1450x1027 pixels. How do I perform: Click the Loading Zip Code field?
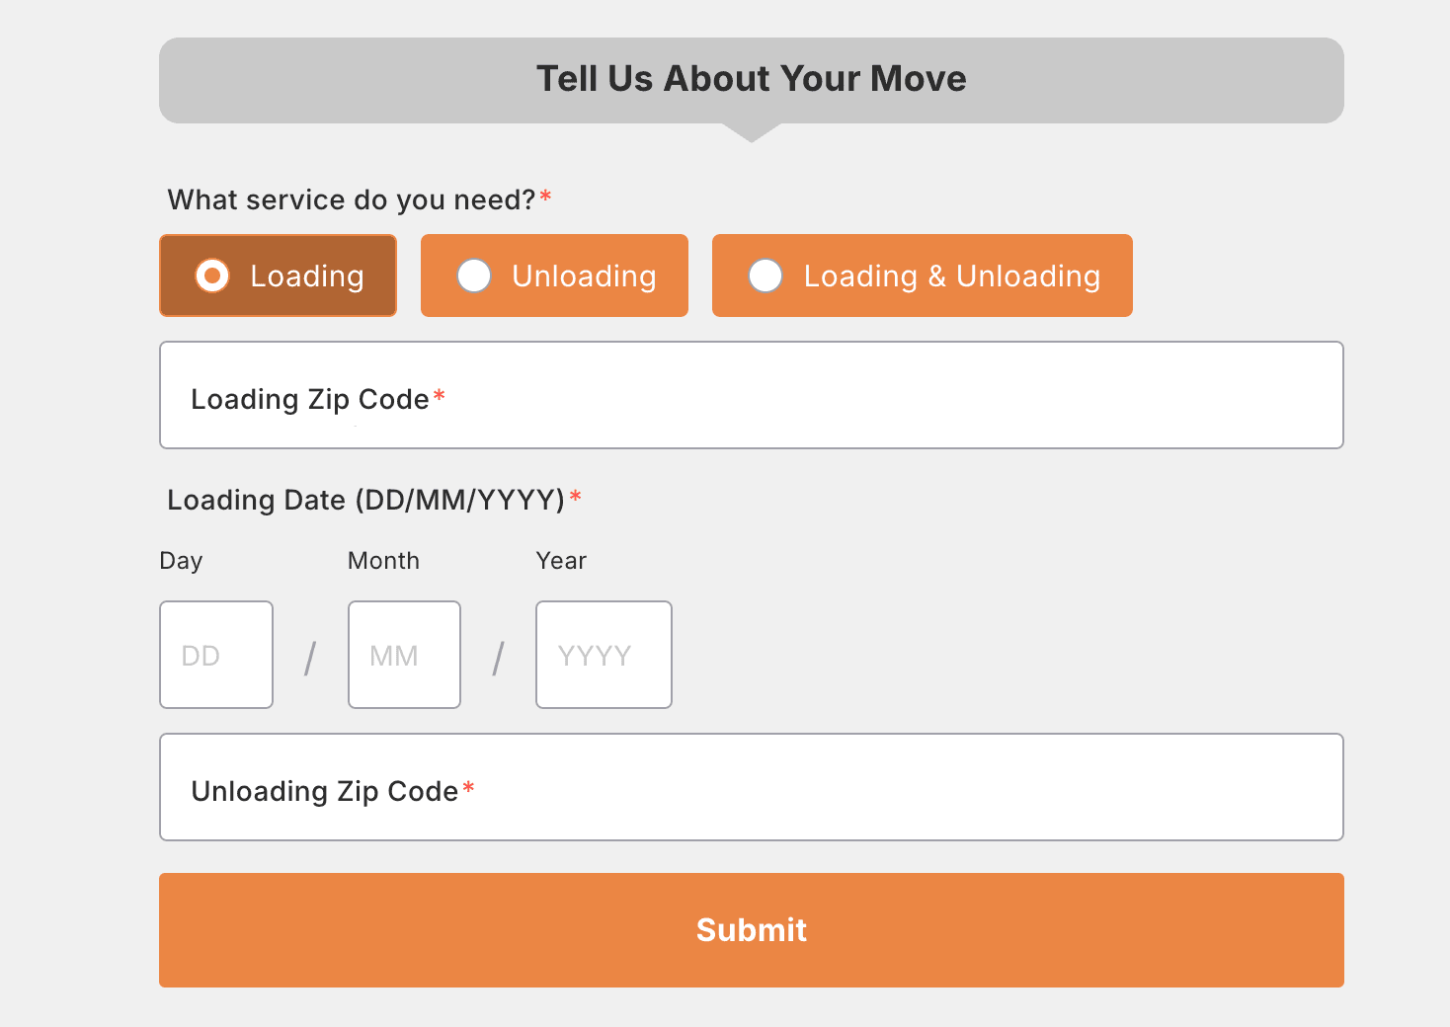[x=751, y=395]
